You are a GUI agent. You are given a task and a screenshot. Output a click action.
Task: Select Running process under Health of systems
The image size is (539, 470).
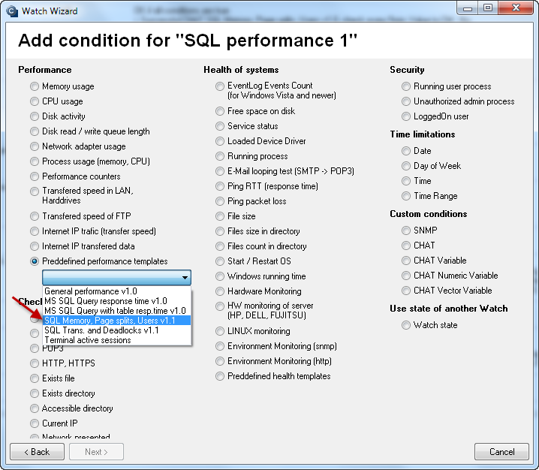pos(220,156)
